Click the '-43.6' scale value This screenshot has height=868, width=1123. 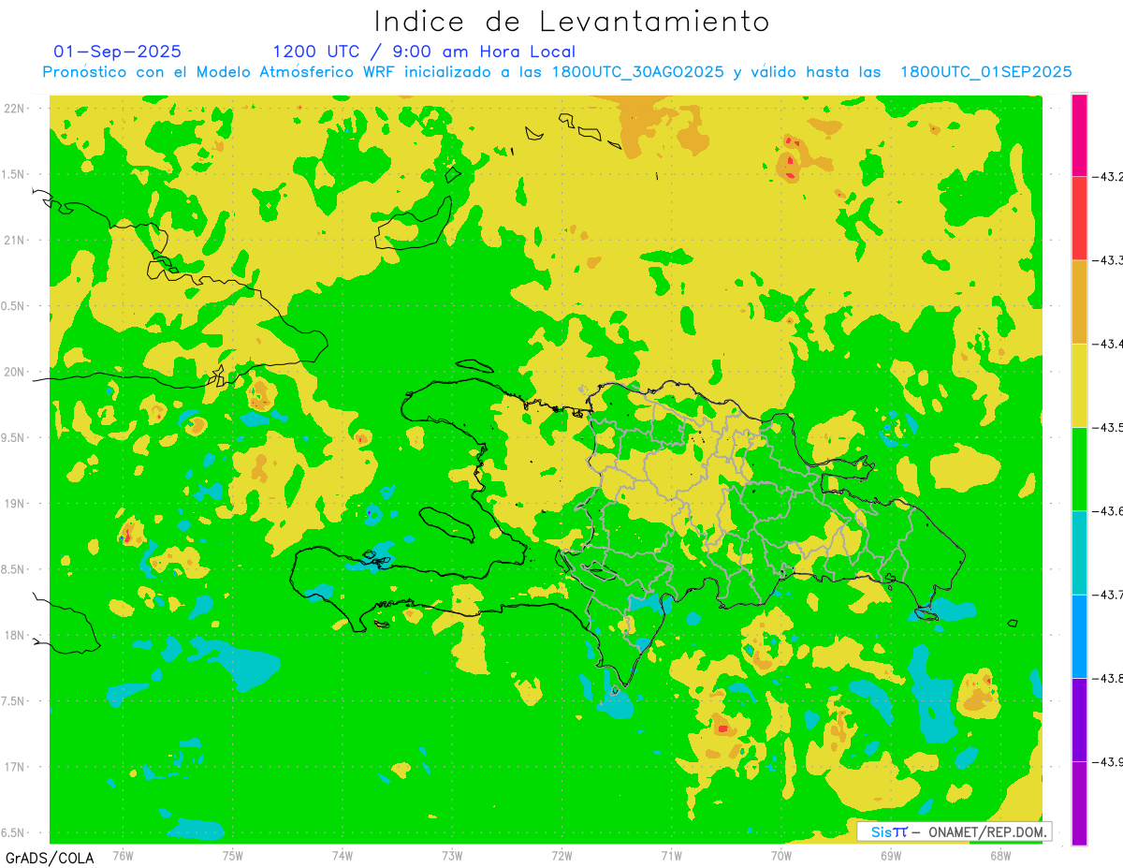1108,510
